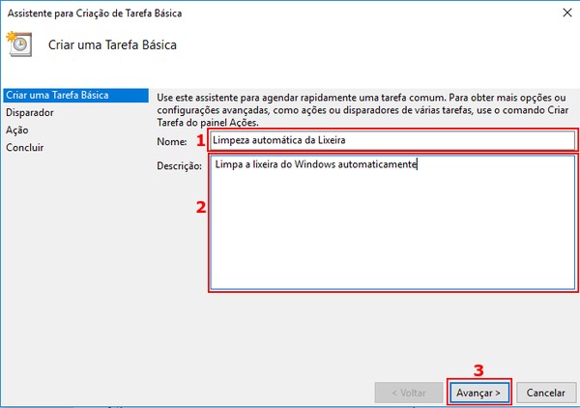Focus the Nome input field

pos(392,140)
